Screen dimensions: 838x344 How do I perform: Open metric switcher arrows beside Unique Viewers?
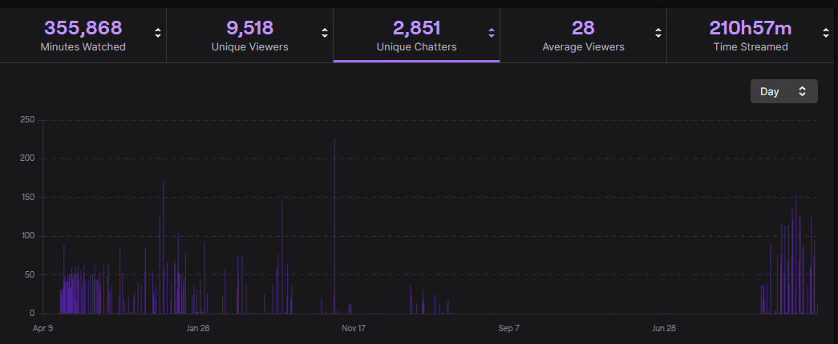tap(325, 33)
